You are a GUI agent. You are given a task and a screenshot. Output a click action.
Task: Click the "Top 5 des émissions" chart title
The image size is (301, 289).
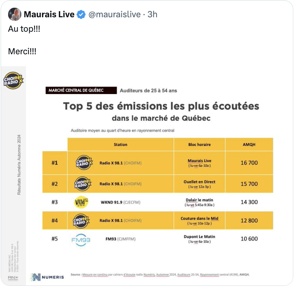click(161, 106)
